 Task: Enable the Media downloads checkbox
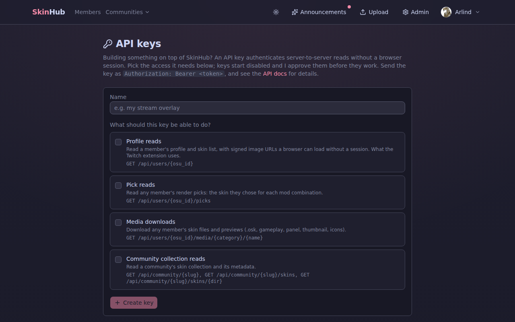coord(118,223)
